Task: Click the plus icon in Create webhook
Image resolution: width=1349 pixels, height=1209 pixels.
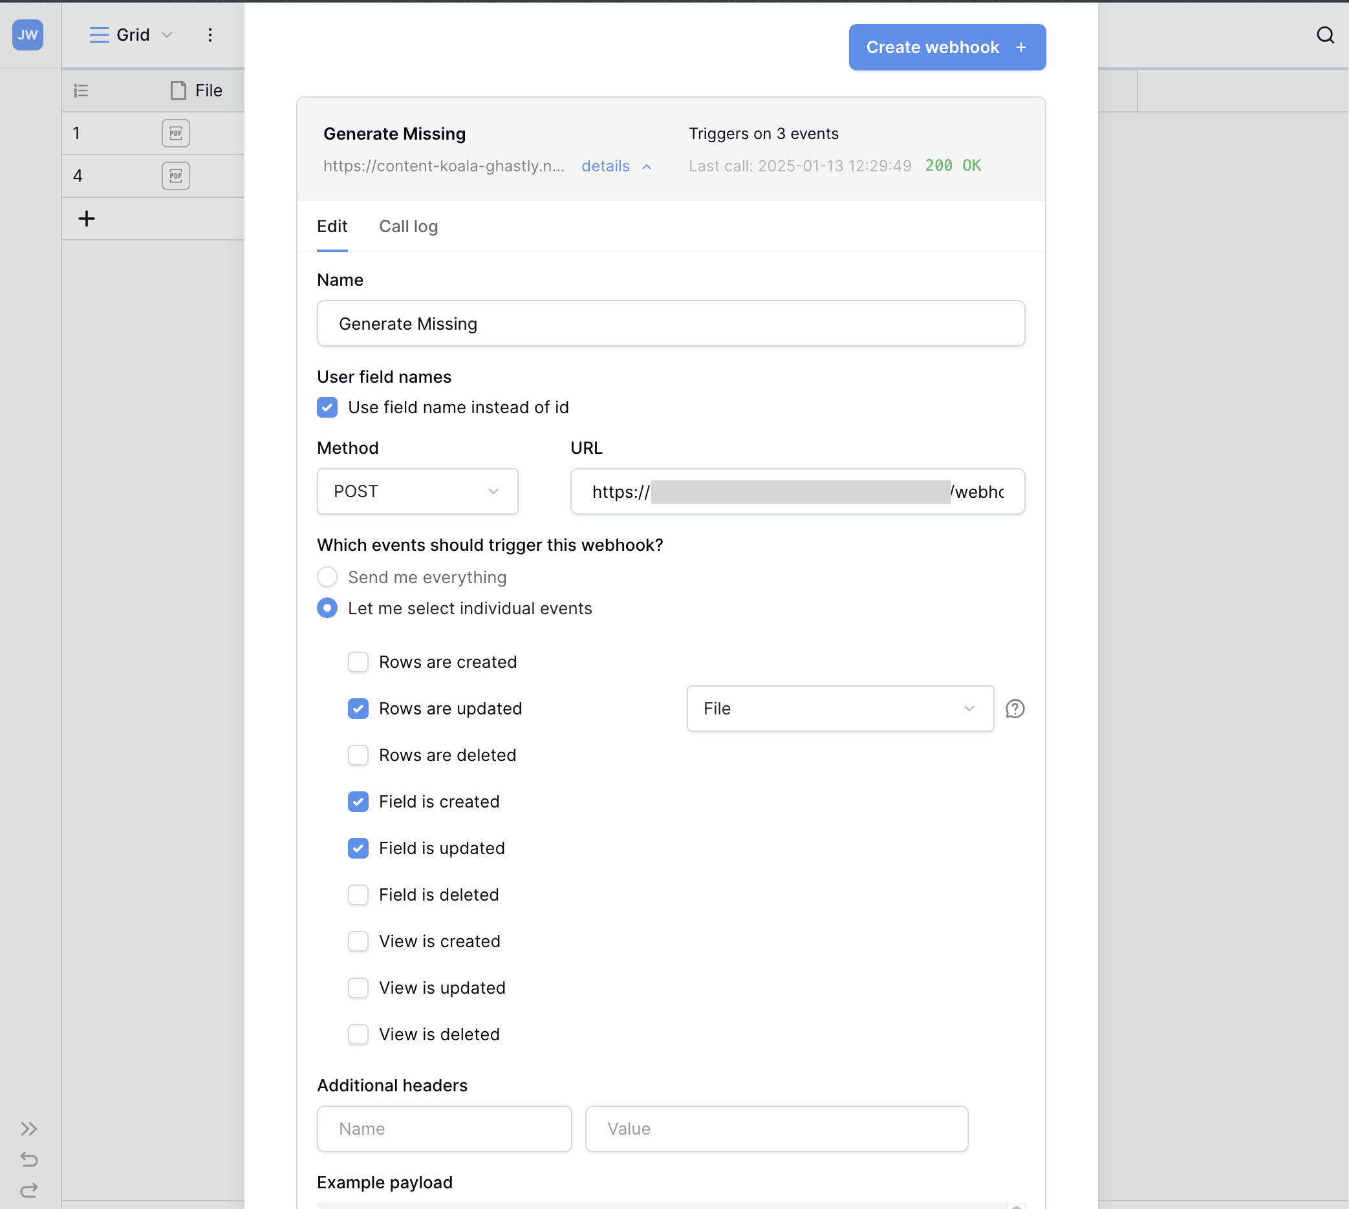Action: point(1020,47)
